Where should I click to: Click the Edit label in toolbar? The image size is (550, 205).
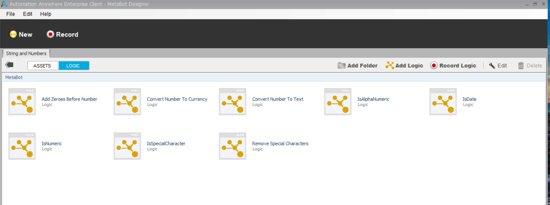point(502,66)
